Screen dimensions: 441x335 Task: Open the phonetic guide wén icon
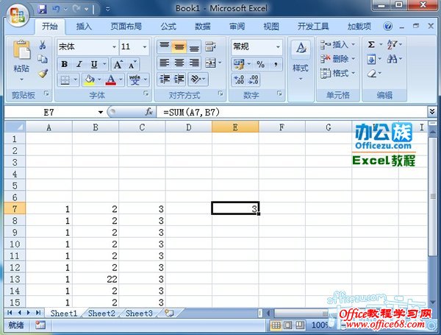135,80
